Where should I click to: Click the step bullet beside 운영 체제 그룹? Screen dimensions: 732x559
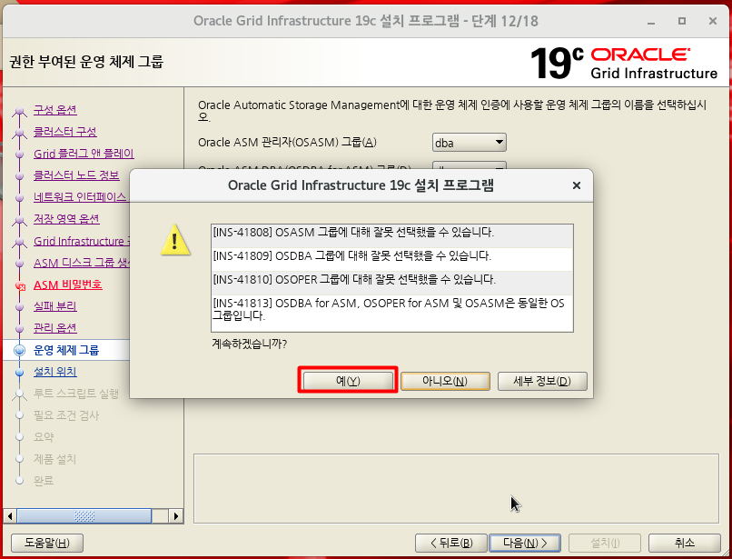(20, 350)
